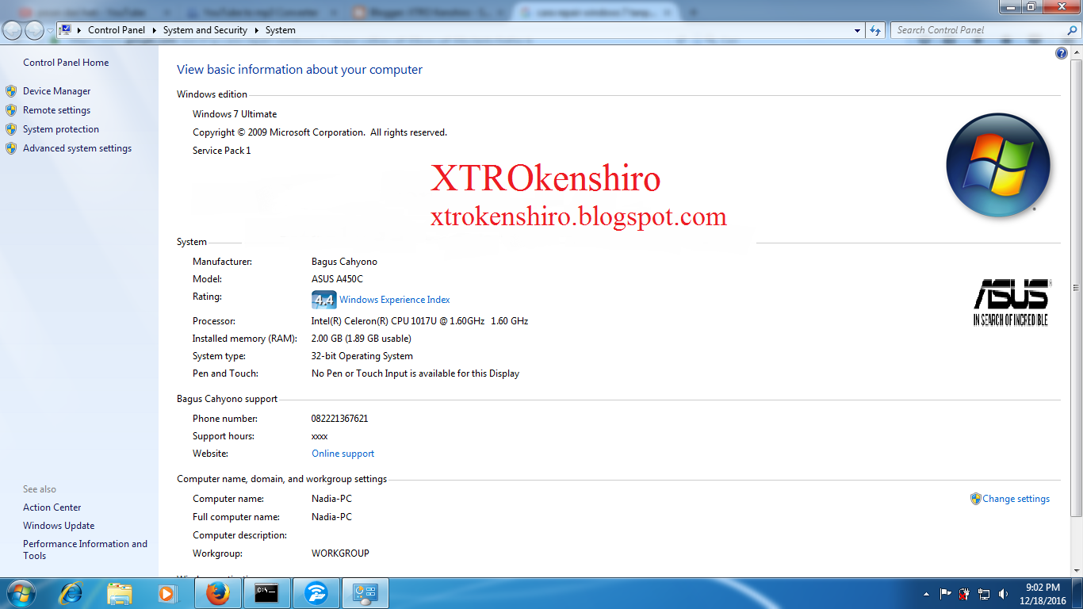
Task: Go to Control Panel Home
Action: [66, 63]
